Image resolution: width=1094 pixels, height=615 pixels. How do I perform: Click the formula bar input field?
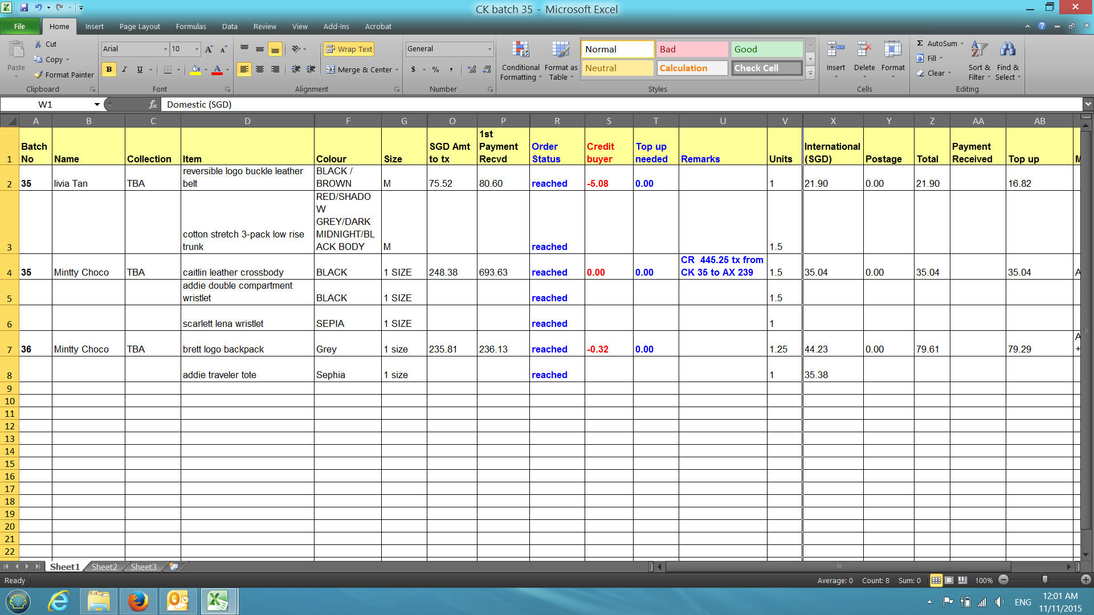pyautogui.click(x=622, y=104)
